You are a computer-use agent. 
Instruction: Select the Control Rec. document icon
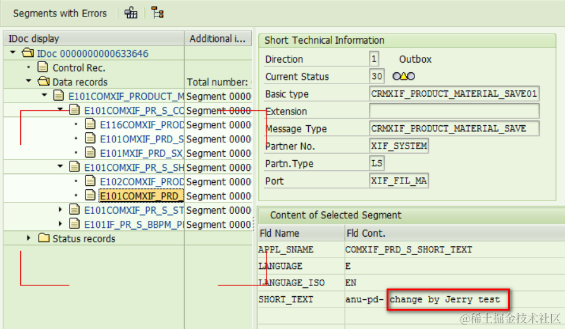pyautogui.click(x=43, y=68)
